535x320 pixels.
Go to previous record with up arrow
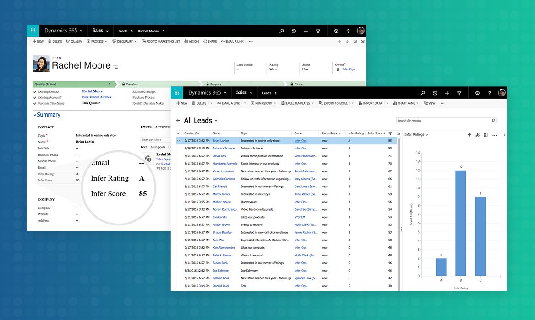[340, 42]
